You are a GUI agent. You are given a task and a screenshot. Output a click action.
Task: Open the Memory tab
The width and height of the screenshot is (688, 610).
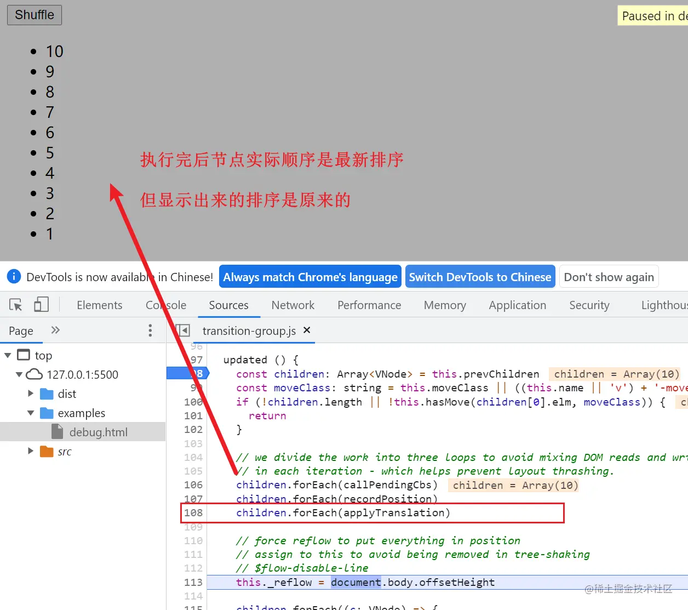tap(445, 305)
